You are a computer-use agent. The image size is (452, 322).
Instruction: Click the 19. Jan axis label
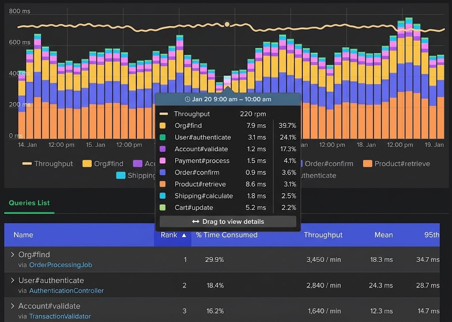pyautogui.click(x=434, y=145)
